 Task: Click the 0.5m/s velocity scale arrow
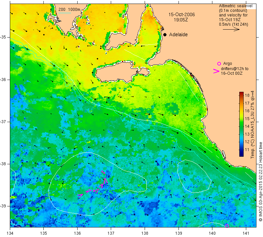[x=231, y=29]
